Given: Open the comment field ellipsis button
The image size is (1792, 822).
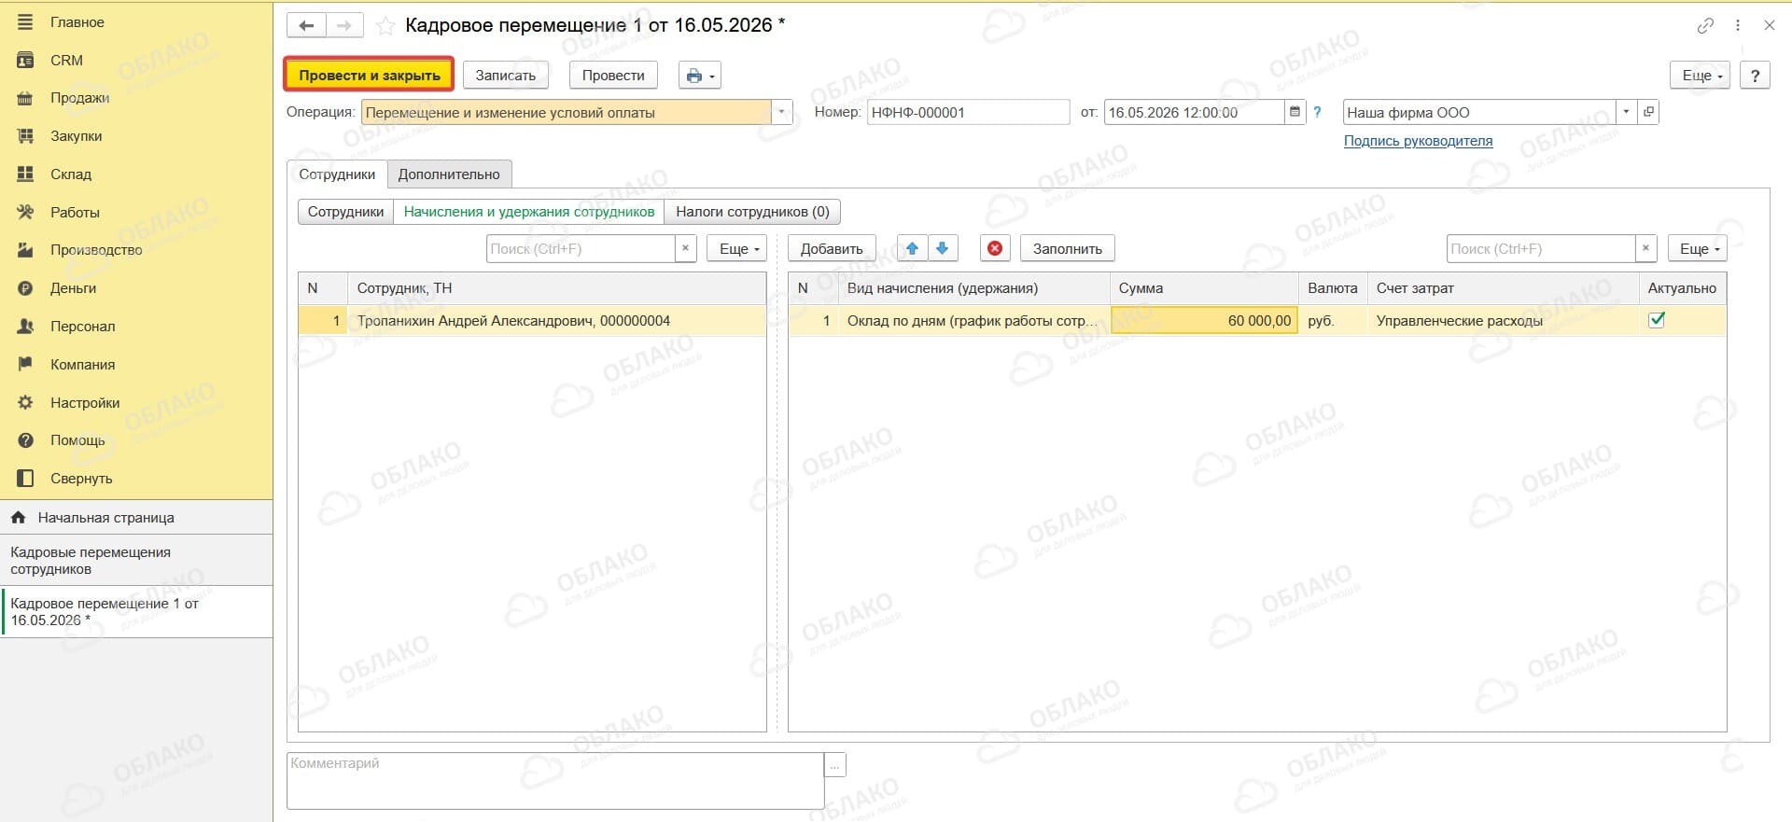Looking at the screenshot, I should click(835, 764).
